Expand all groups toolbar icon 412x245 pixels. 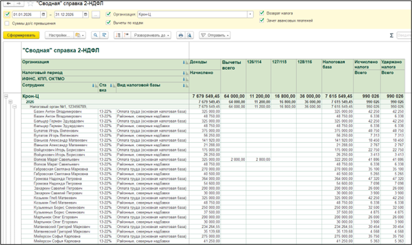pos(126,35)
